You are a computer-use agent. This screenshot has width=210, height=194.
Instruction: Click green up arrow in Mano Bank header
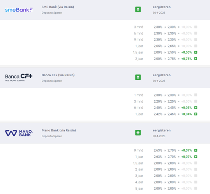138,133
